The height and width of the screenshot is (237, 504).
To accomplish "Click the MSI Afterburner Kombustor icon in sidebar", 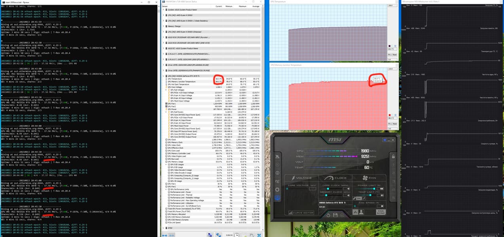I will point(277,165).
